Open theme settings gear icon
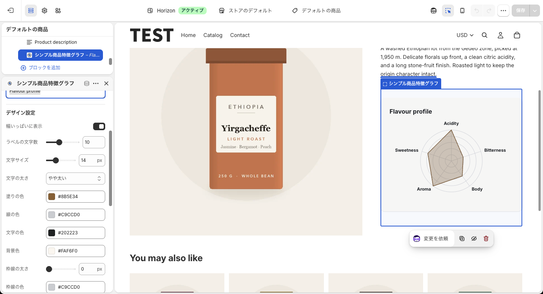The height and width of the screenshot is (294, 543). click(x=44, y=11)
